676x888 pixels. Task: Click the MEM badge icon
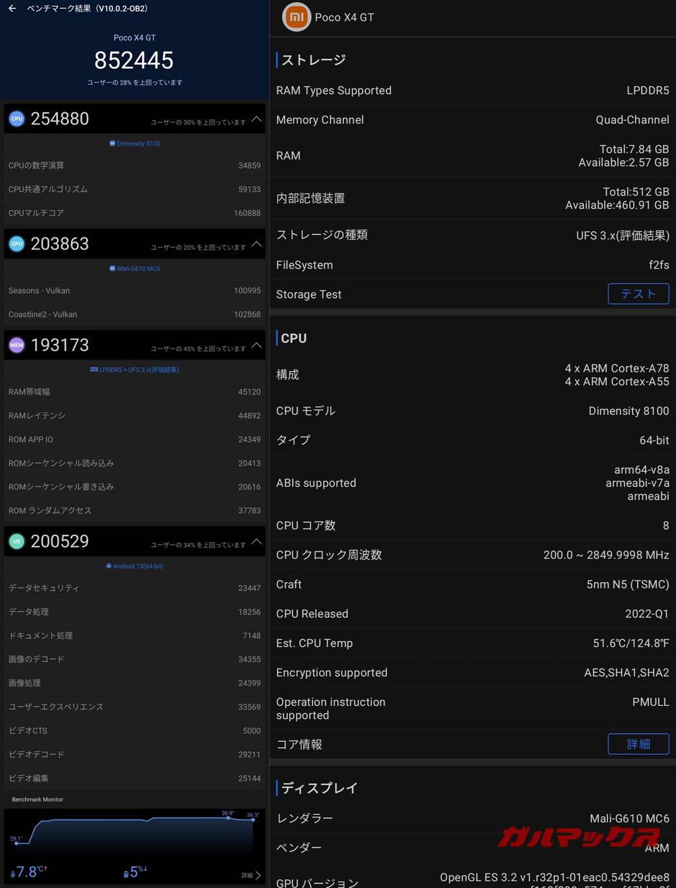click(16, 345)
